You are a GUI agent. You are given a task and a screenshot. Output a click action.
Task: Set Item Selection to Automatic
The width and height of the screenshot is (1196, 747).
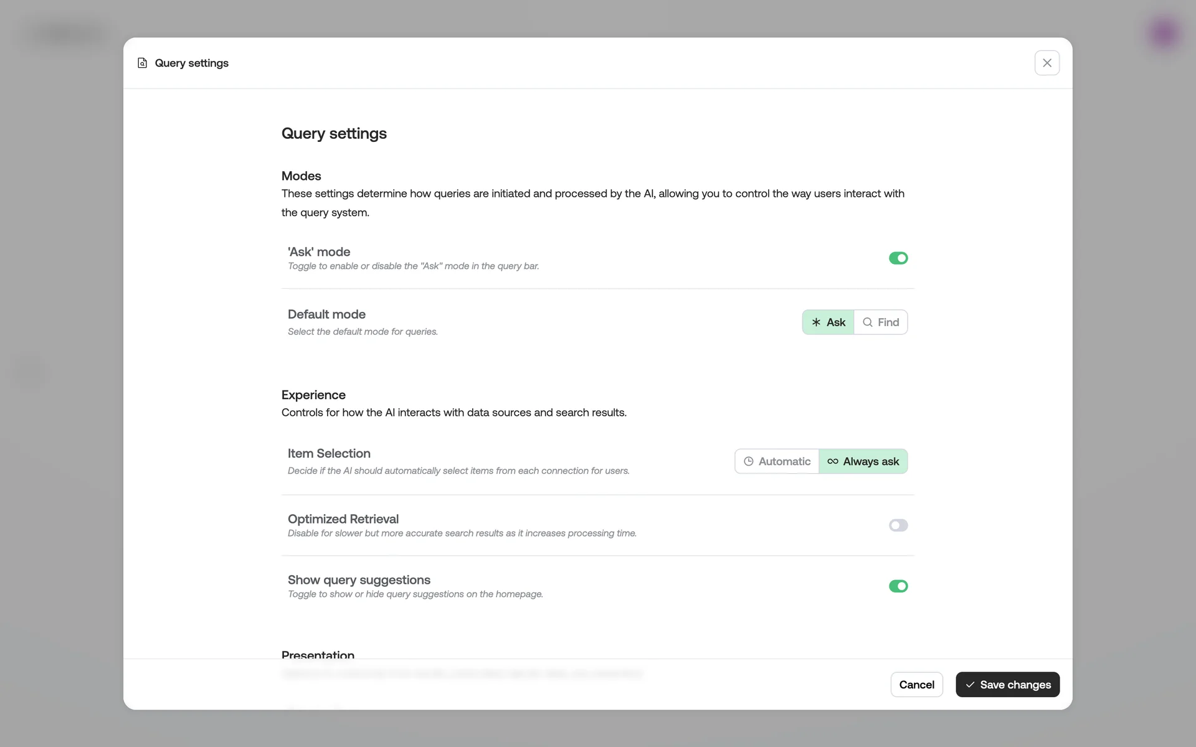tap(777, 461)
